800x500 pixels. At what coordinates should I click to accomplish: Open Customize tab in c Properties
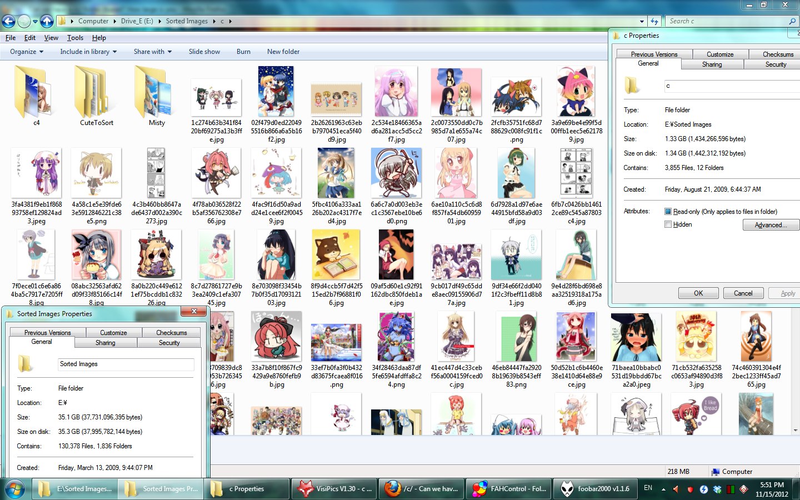(x=720, y=54)
